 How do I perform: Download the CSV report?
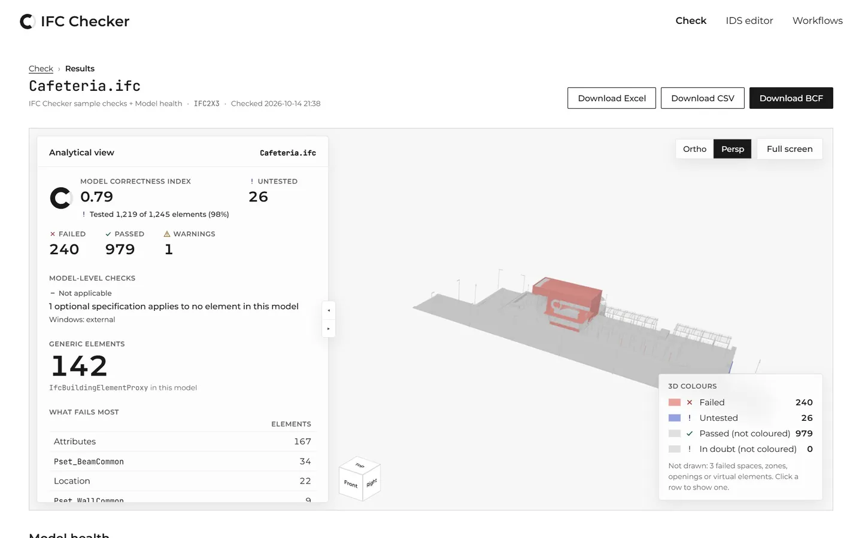(x=703, y=98)
